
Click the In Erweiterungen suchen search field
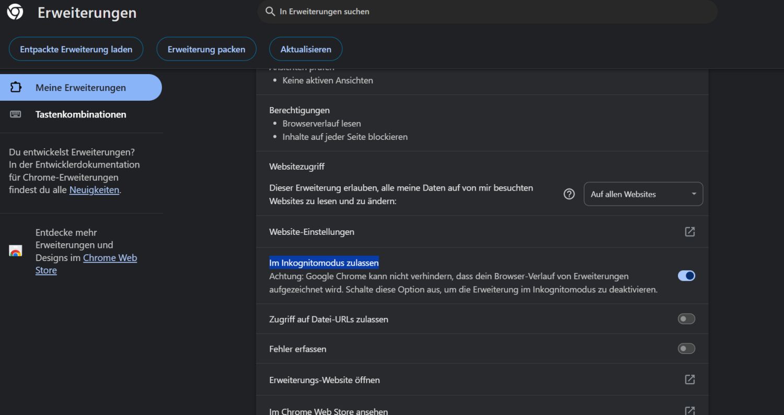click(x=487, y=11)
